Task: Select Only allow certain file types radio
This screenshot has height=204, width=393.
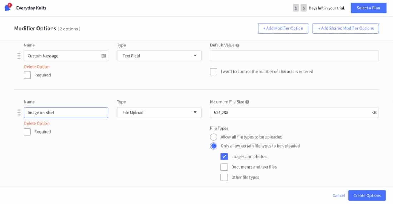Action: click(214, 146)
